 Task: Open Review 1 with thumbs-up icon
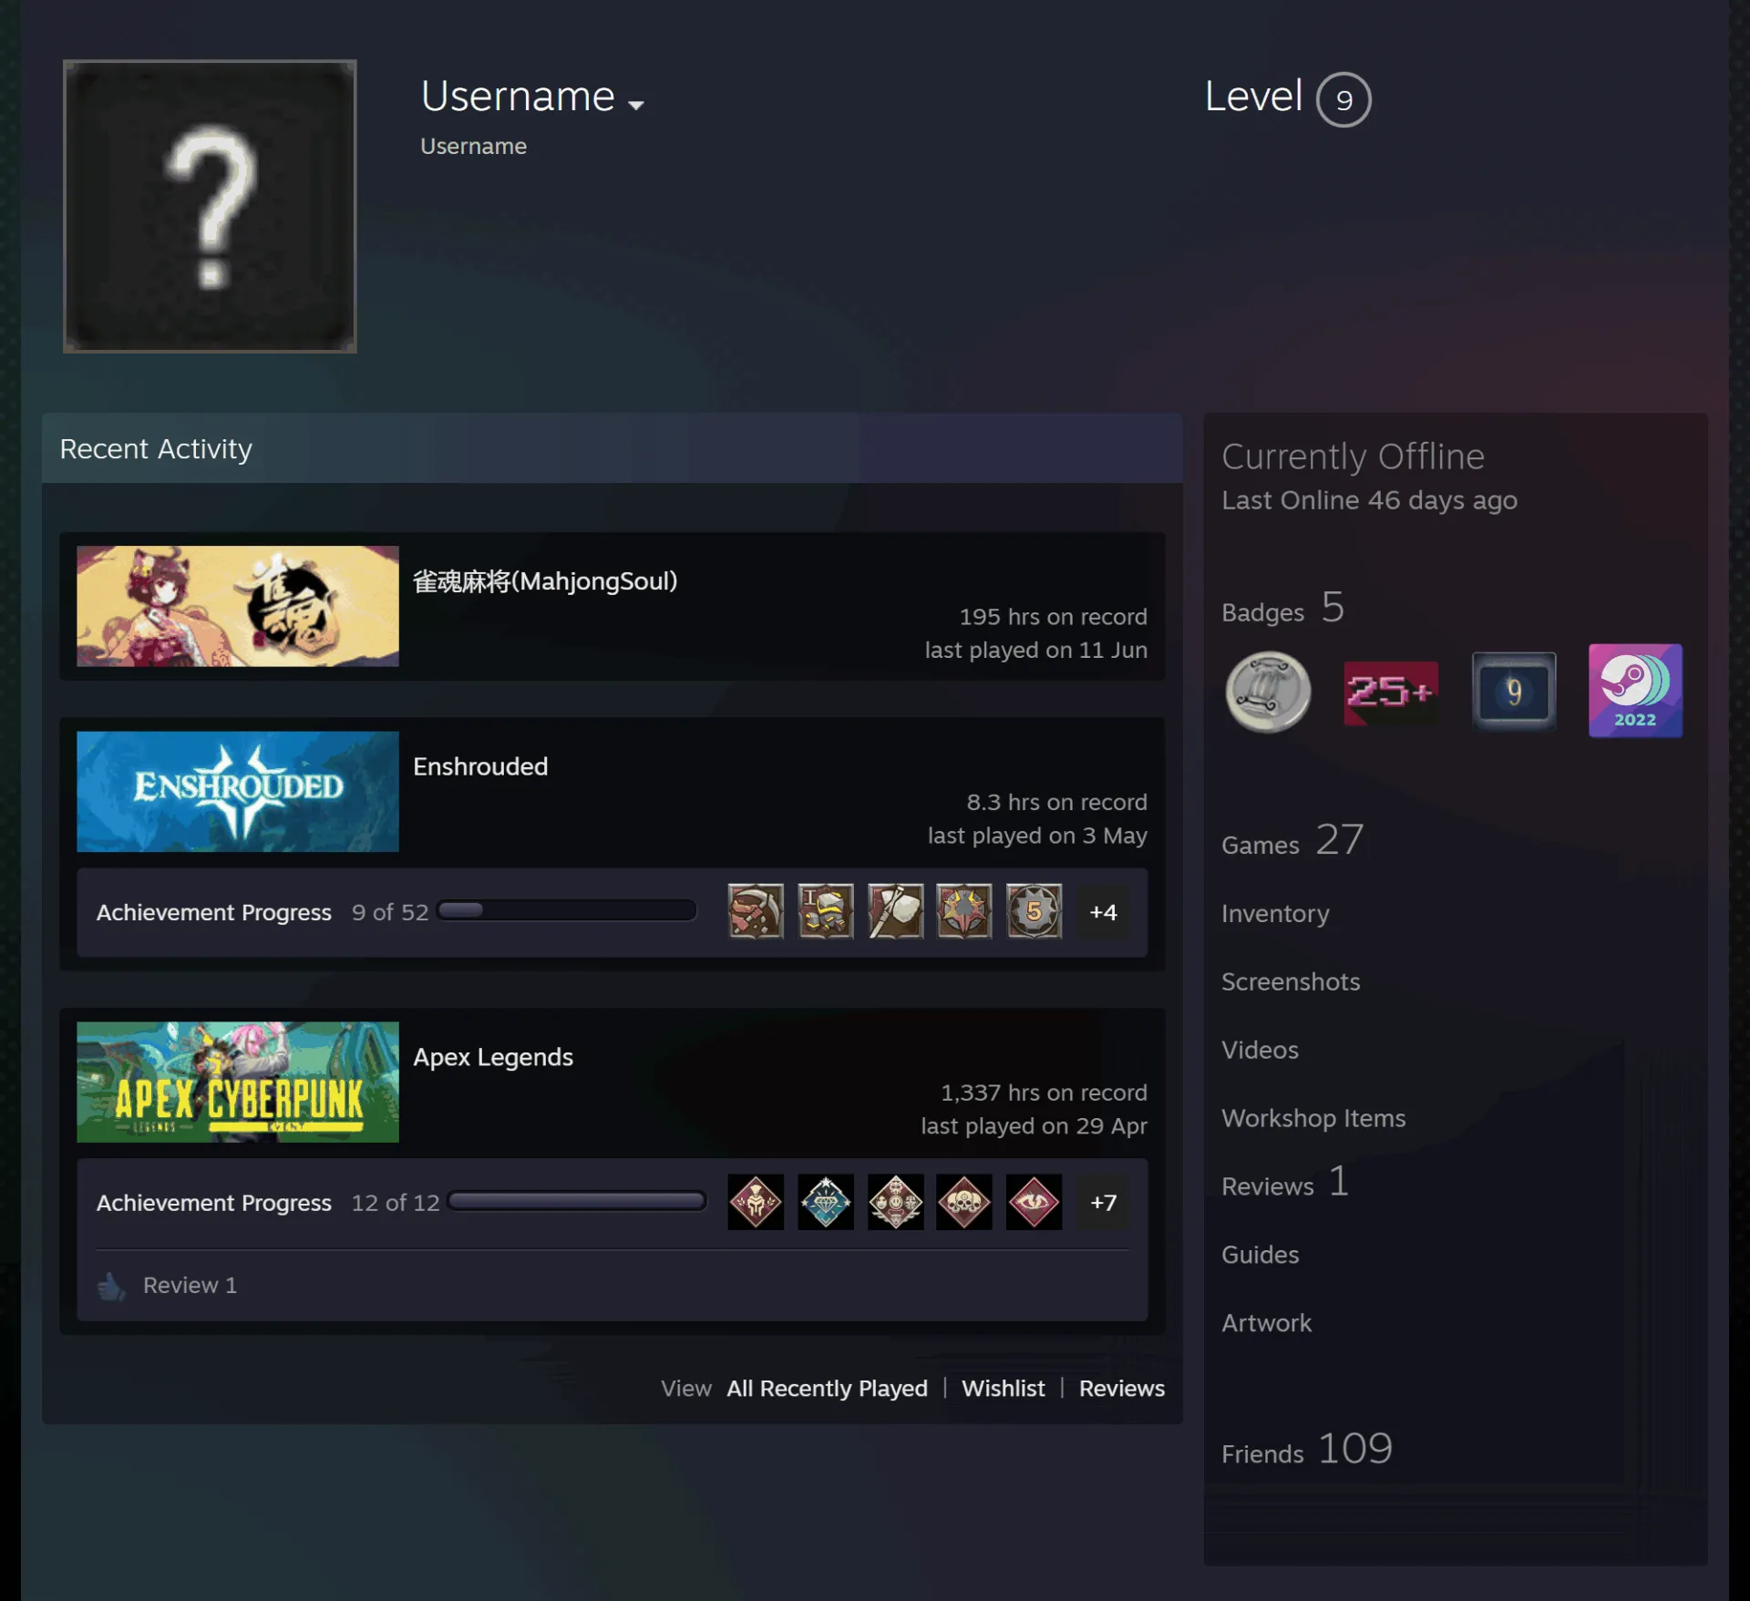(168, 1286)
